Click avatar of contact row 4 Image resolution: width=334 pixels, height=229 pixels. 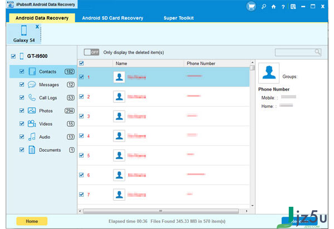(x=119, y=136)
